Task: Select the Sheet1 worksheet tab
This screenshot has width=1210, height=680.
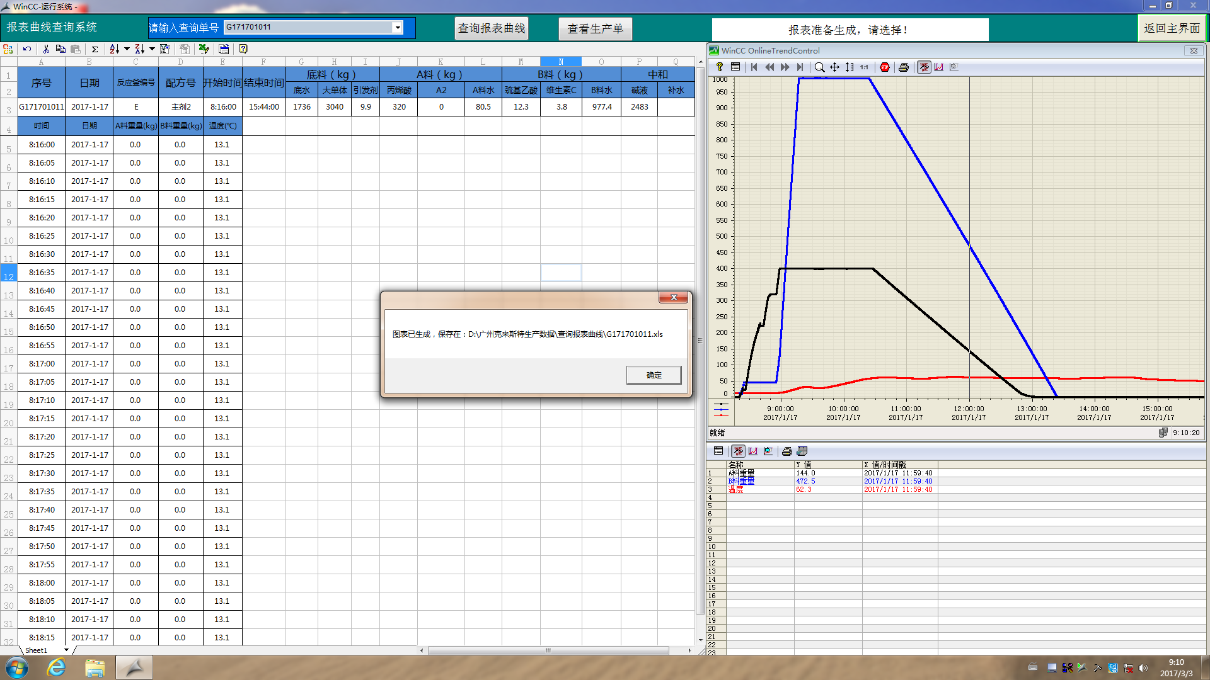Action: click(x=37, y=650)
